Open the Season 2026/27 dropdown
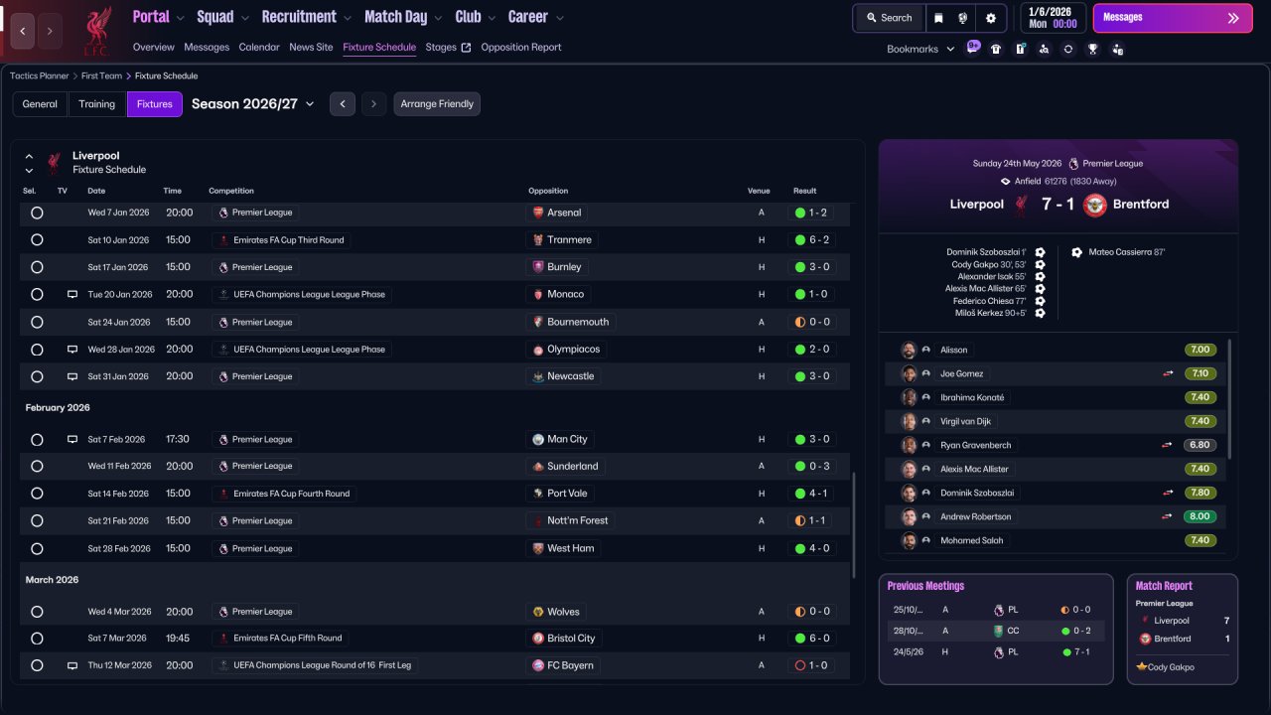This screenshot has height=715, width=1271. tap(253, 104)
